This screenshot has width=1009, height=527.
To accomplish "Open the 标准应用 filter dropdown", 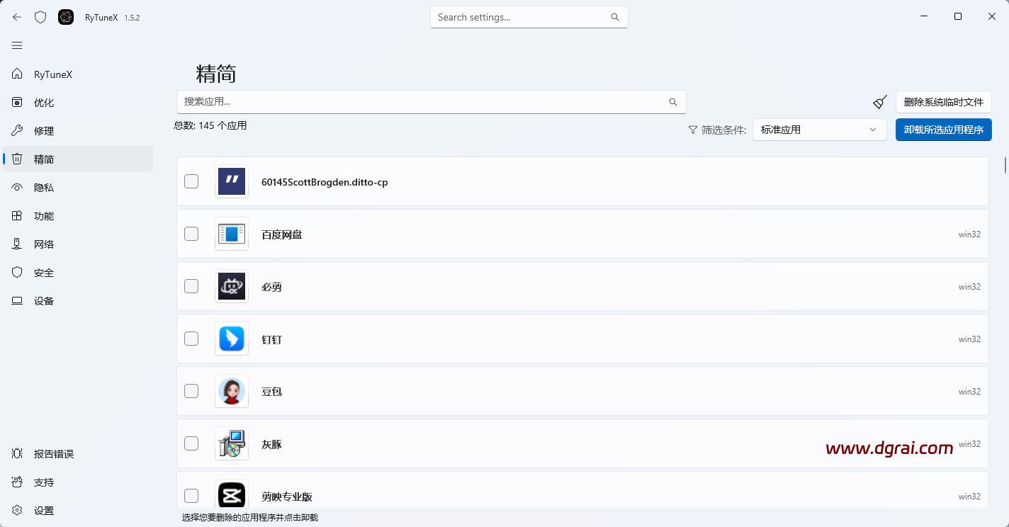I will coord(819,130).
